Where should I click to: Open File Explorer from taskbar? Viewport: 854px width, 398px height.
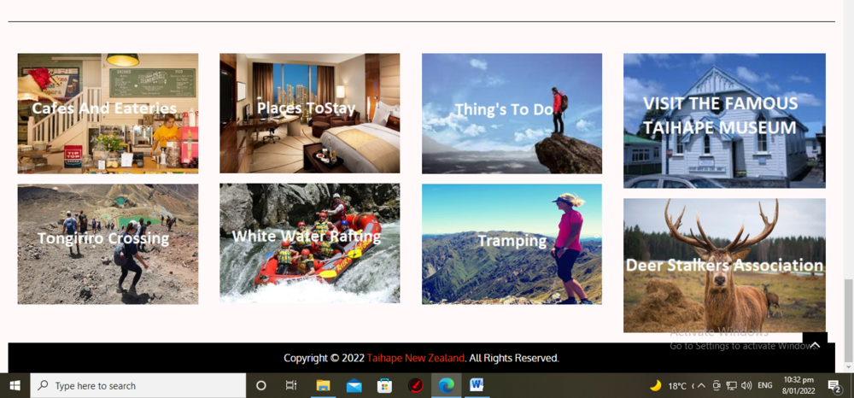(323, 385)
